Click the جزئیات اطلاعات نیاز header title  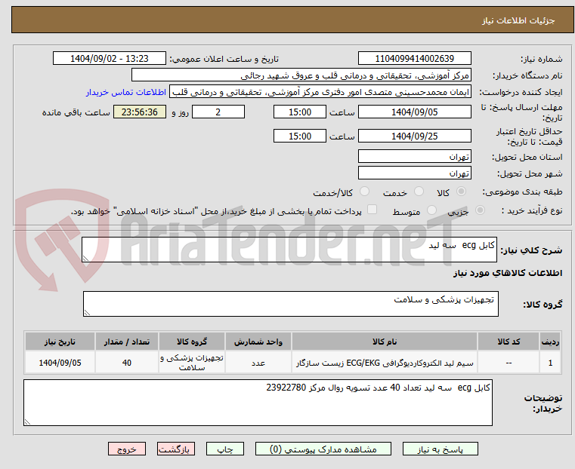[x=518, y=20]
